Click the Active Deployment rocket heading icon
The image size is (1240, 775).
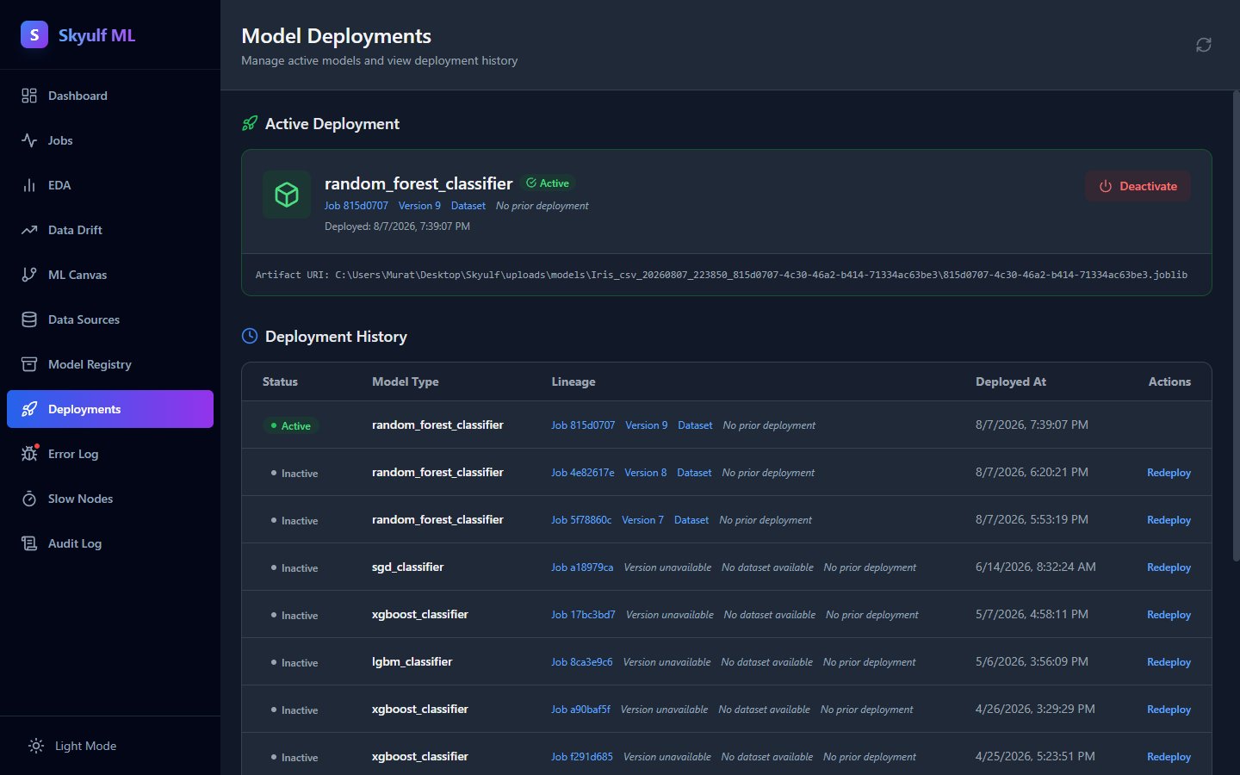click(250, 123)
